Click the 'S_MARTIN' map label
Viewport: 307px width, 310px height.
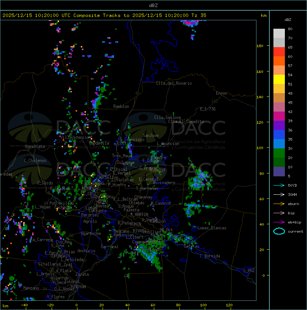[139, 214]
